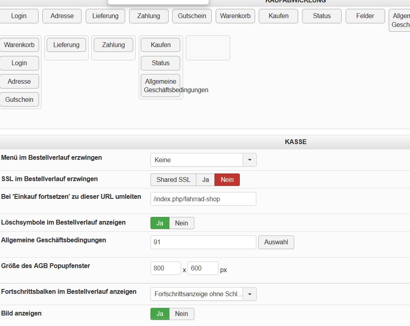410x326 pixels.
Task: Click the Allgemeine Geschäftsbedingungen step under Status
Action: coord(161,85)
